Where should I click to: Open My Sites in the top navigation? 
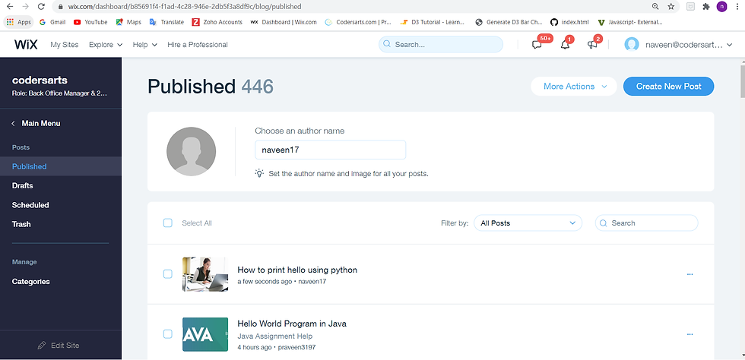point(64,45)
